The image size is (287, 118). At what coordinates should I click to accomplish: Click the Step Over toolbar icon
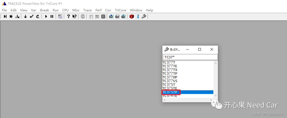(11, 17)
